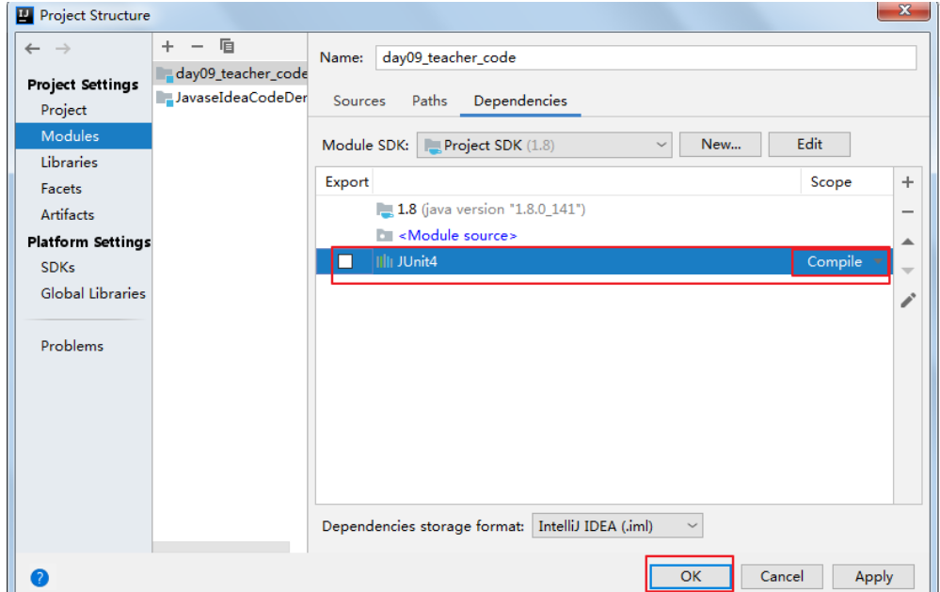Select the <Module source> dependency row

tap(604, 236)
